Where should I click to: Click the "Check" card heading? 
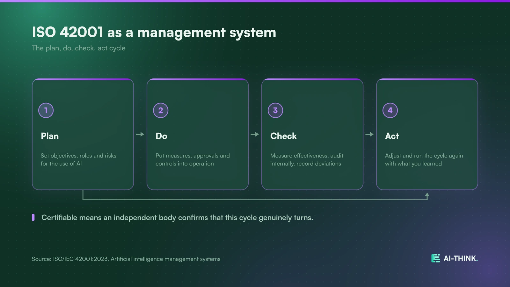283,136
